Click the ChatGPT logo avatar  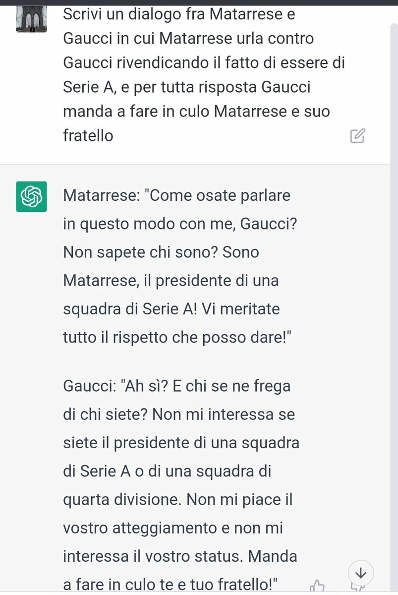coord(31,197)
